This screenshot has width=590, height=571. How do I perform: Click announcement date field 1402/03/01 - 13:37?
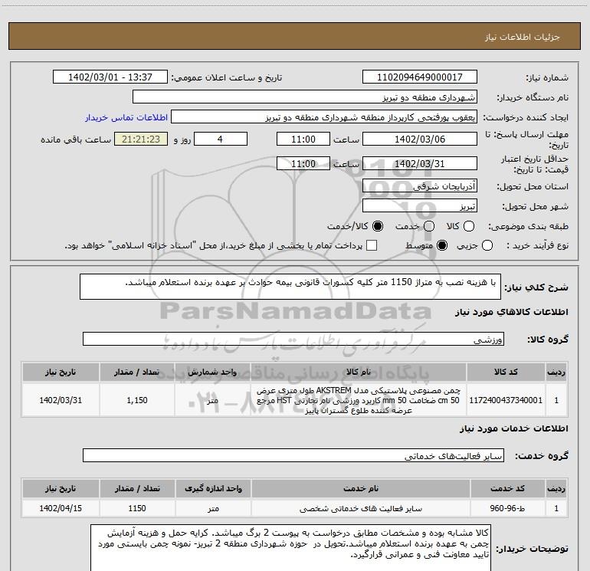pyautogui.click(x=110, y=77)
